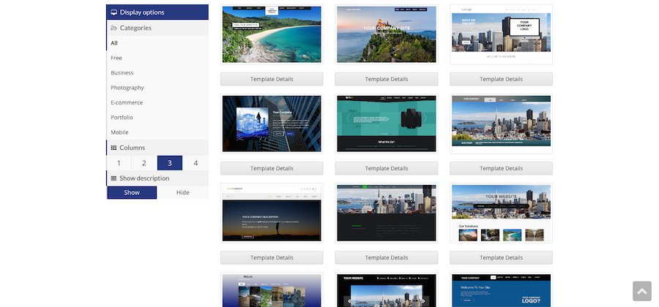View Template Details for the wide skyline template
The height and width of the screenshot is (307, 659).
point(501,168)
